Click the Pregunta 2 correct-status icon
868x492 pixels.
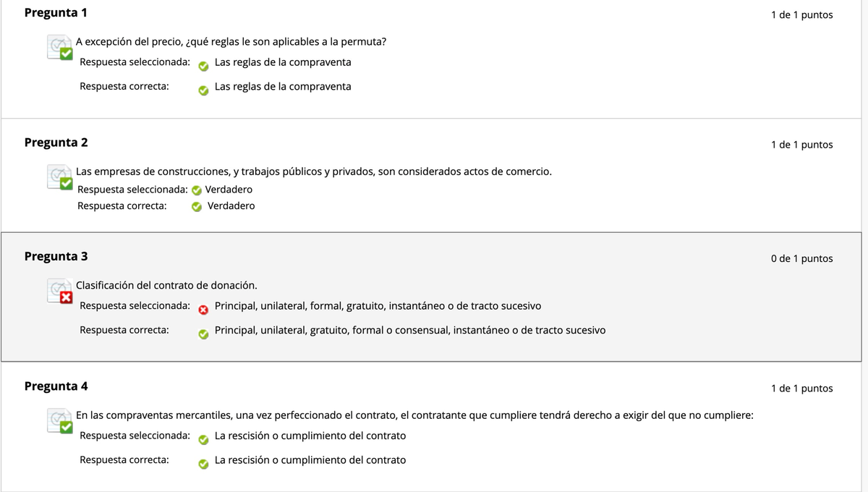click(x=60, y=178)
